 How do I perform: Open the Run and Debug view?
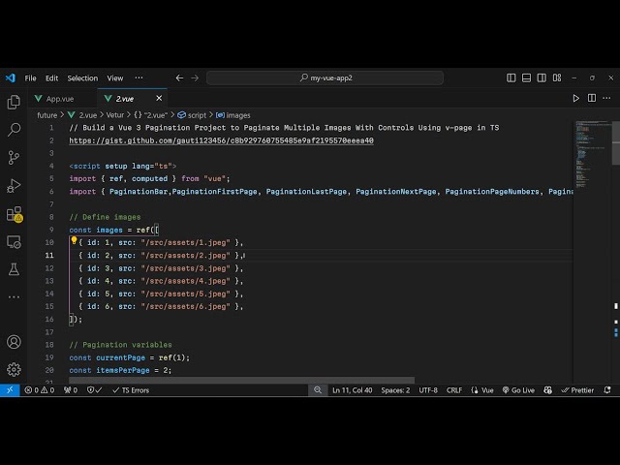tap(14, 185)
